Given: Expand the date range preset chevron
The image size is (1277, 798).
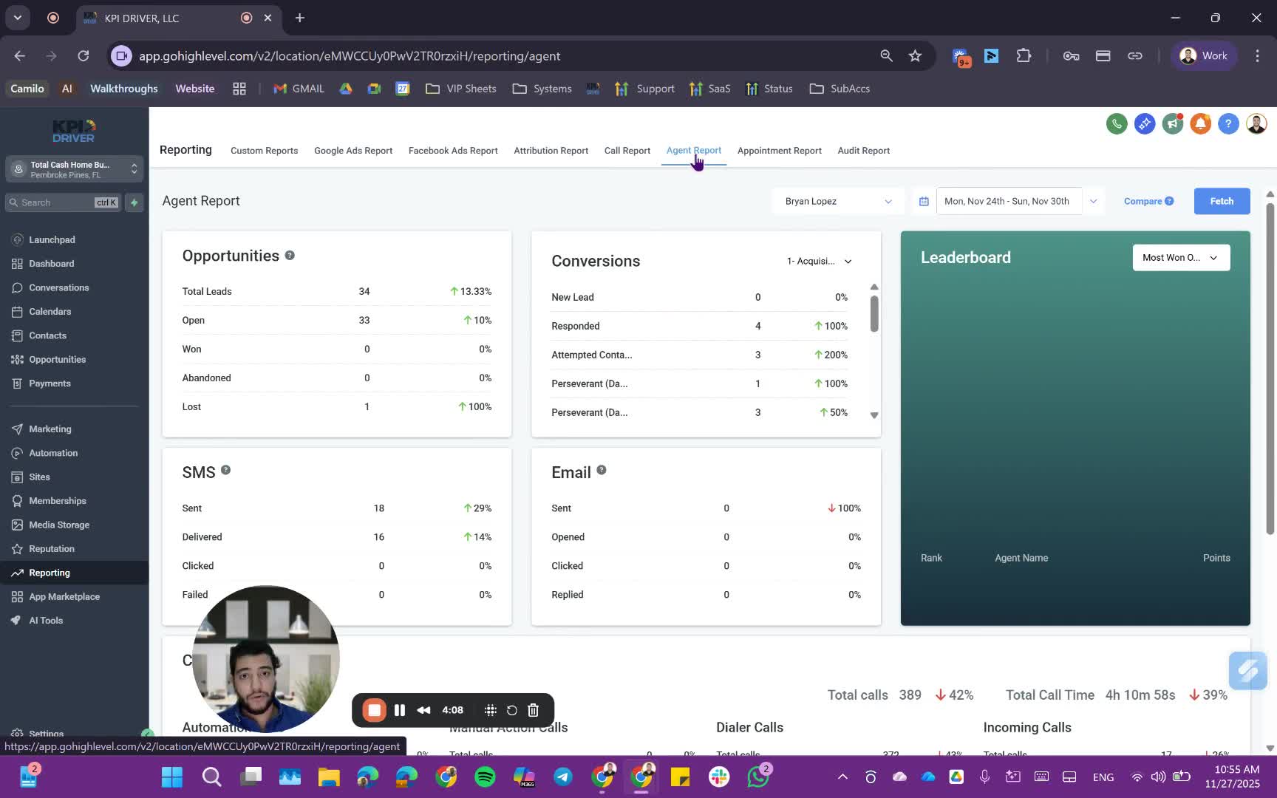Looking at the screenshot, I should coord(1093,201).
